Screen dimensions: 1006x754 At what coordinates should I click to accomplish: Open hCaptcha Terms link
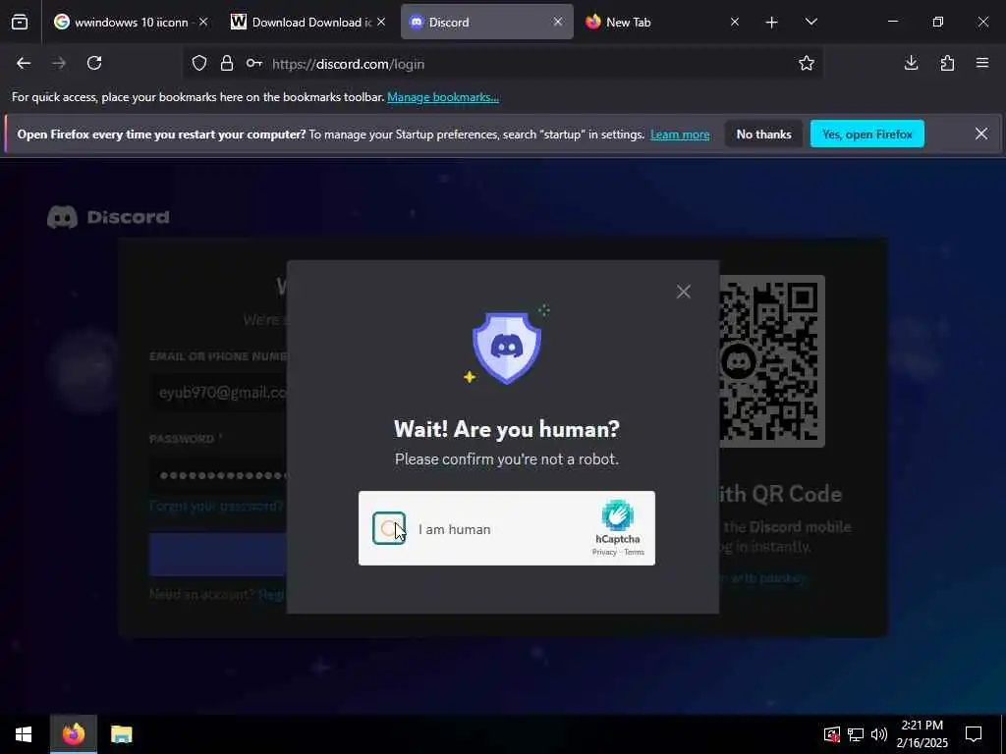coord(634,552)
